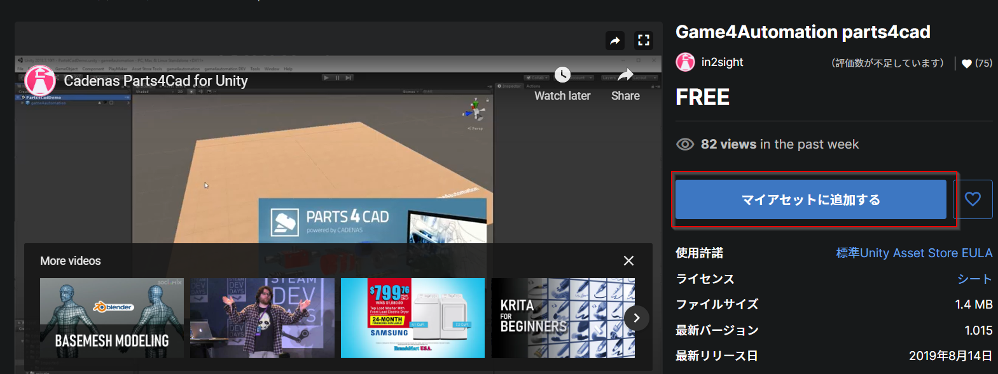Open the Cadenas Parts4Cad for Unity video title
998x374 pixels.
pyautogui.click(x=156, y=81)
